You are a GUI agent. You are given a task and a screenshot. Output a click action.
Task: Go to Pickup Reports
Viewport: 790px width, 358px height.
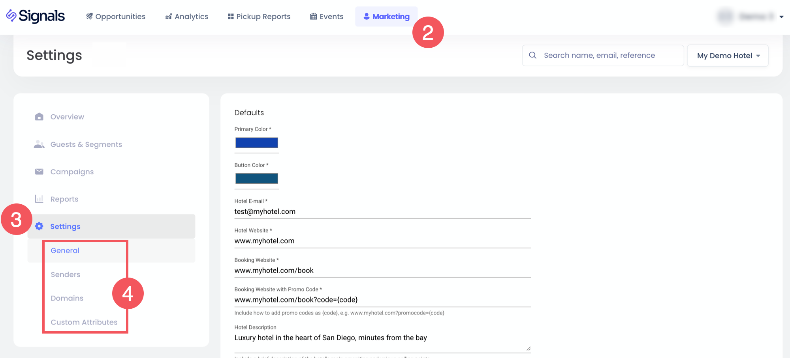259,17
